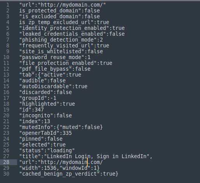
Task: Click the password_reuse_mode entry
Action: coord(55,57)
